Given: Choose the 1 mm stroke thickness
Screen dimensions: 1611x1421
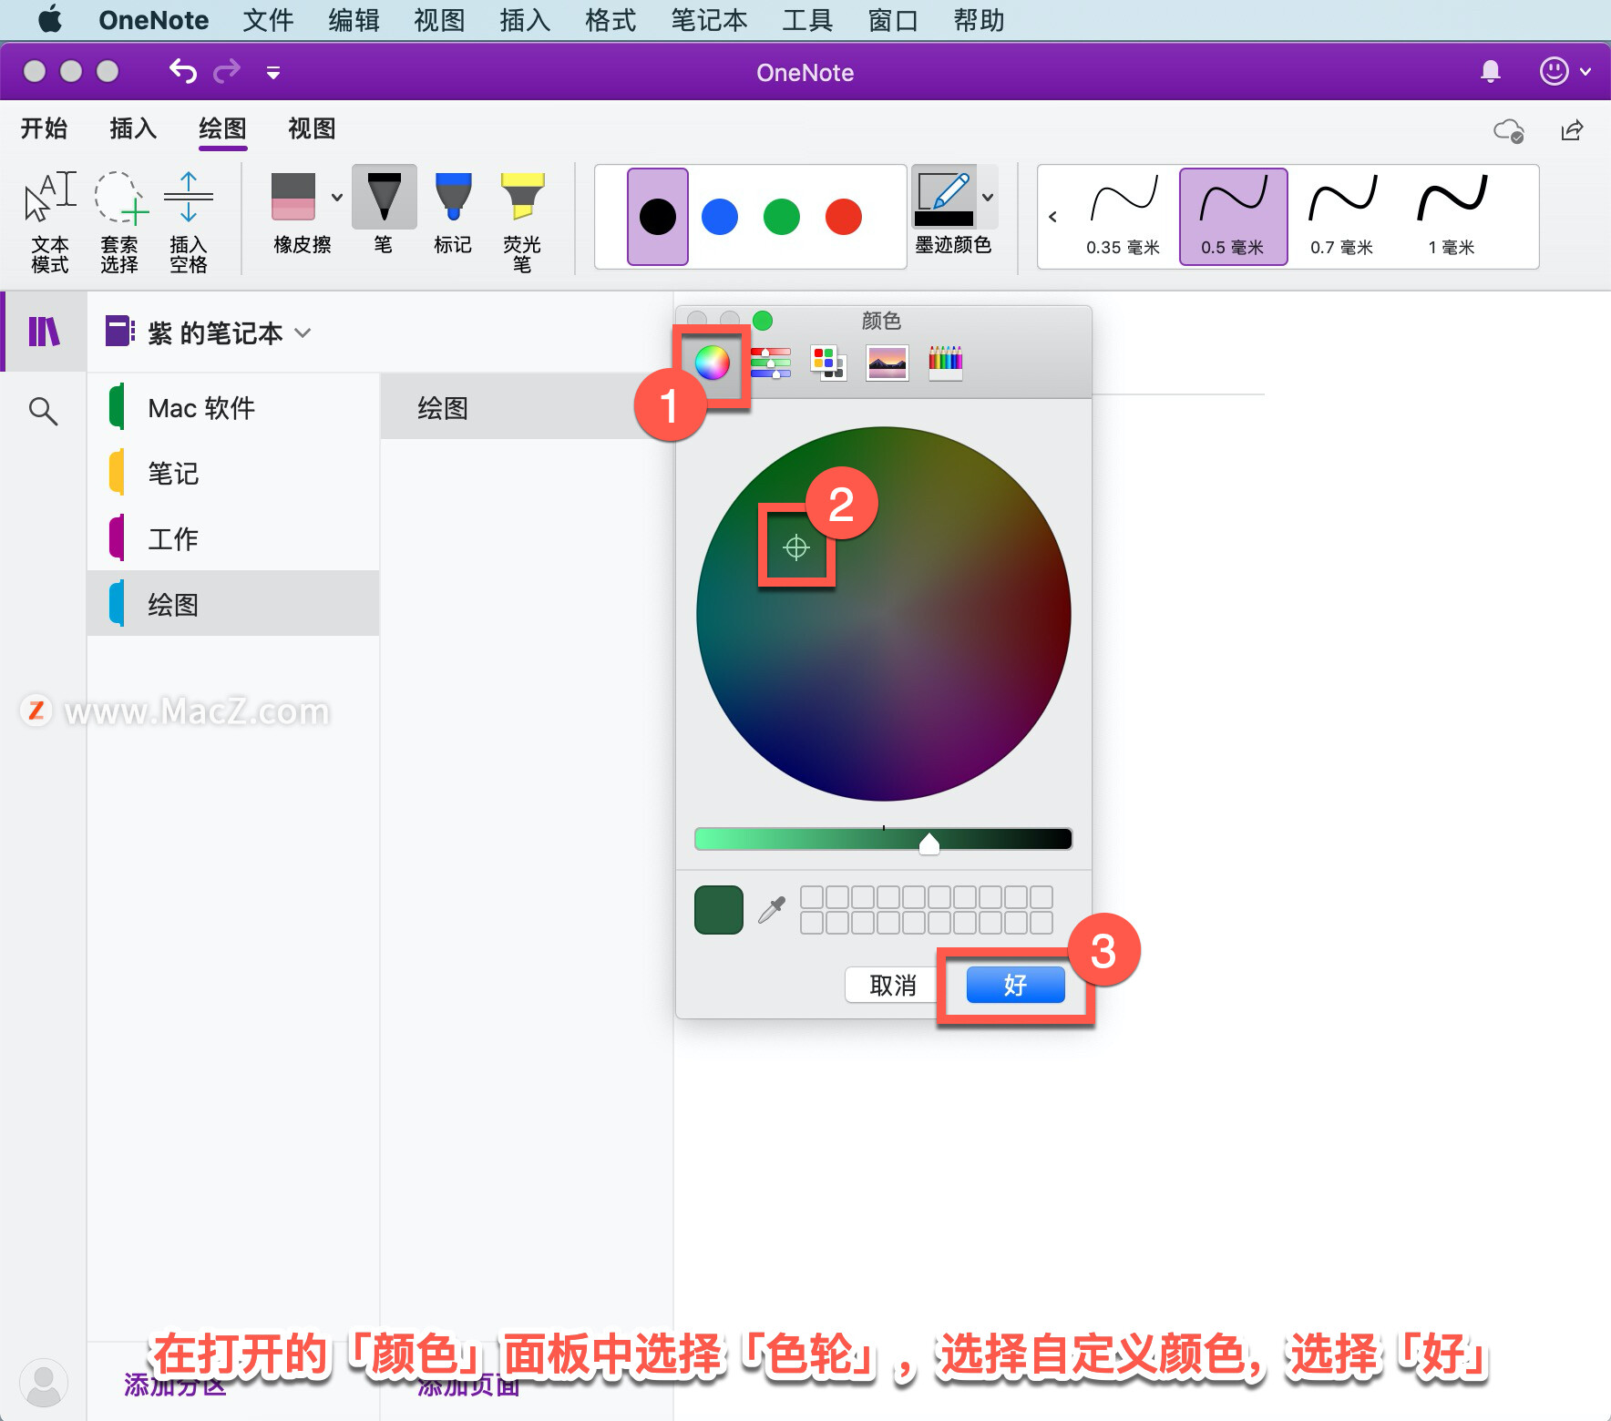Looking at the screenshot, I should [1452, 217].
